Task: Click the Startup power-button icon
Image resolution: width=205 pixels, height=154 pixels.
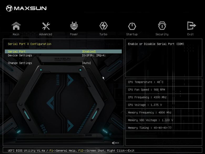Action: pos(132,26)
